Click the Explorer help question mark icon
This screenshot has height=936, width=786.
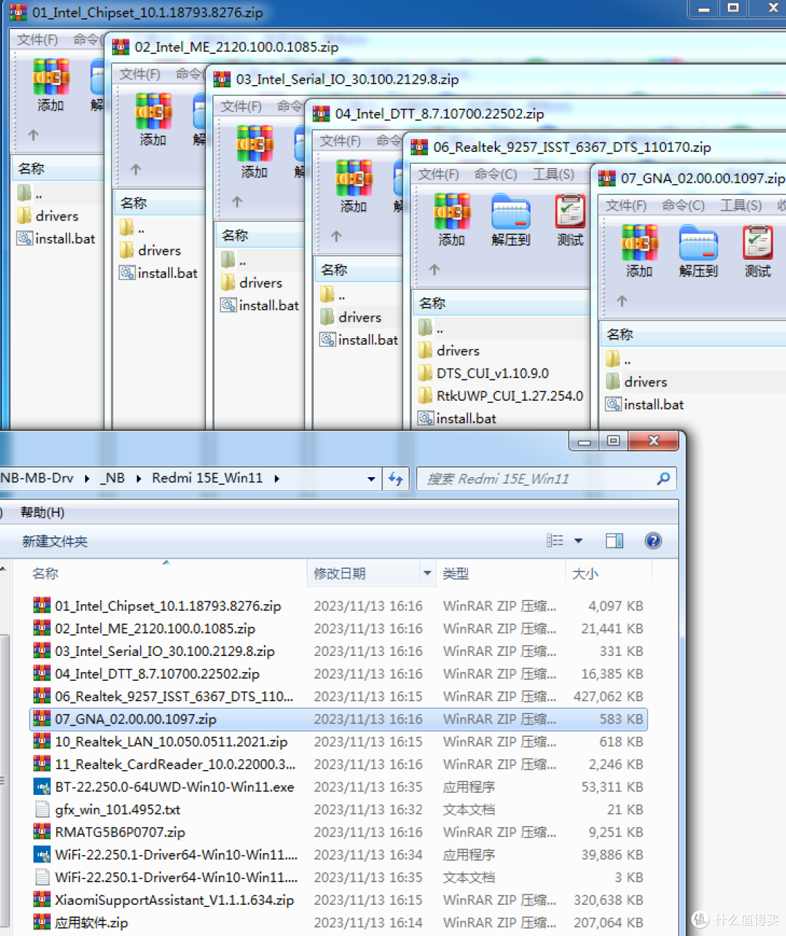653,540
